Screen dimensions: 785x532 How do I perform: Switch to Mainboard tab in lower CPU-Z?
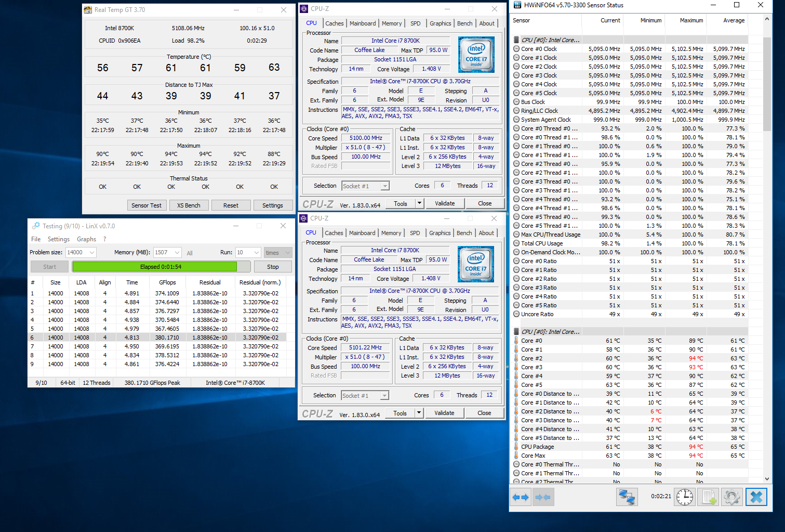[362, 233]
